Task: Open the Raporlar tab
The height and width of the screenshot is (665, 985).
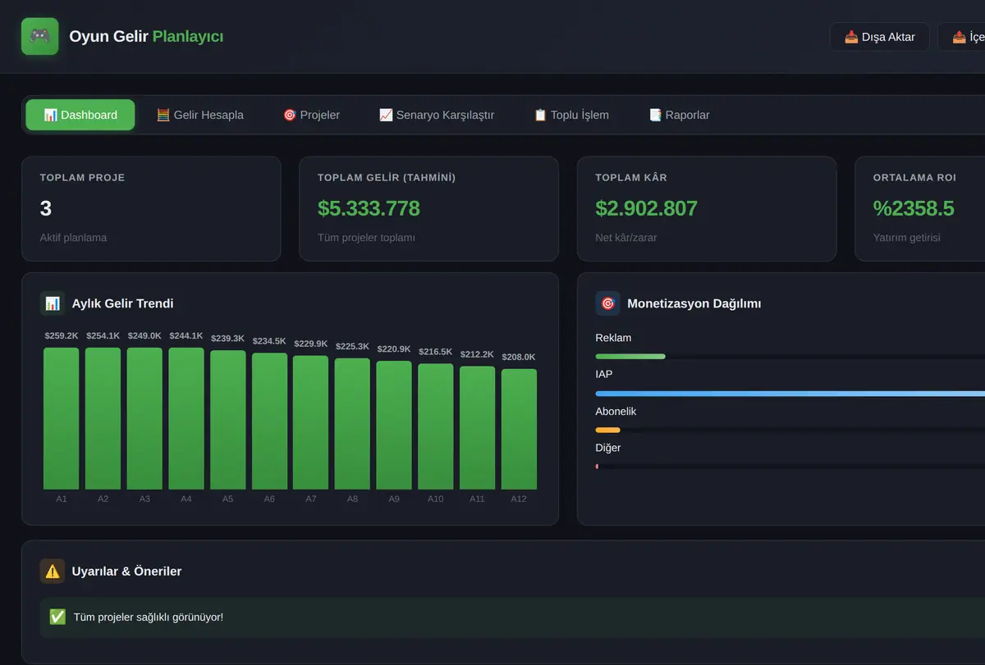Action: pyautogui.click(x=679, y=115)
